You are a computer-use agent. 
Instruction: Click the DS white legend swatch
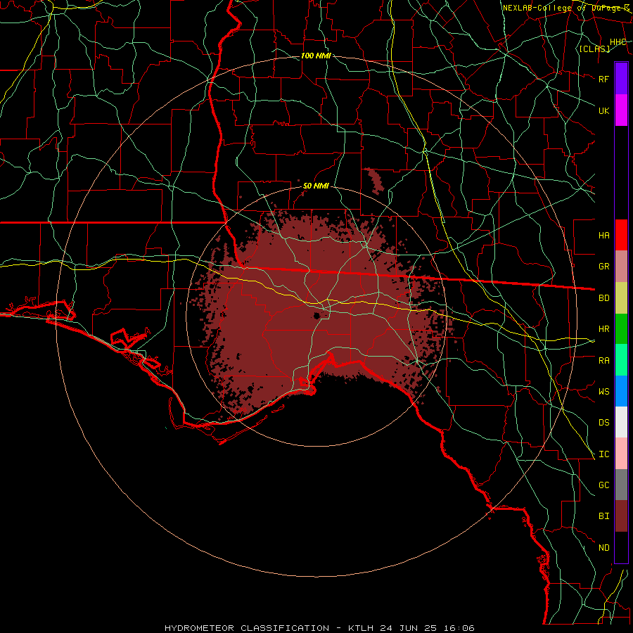621,422
